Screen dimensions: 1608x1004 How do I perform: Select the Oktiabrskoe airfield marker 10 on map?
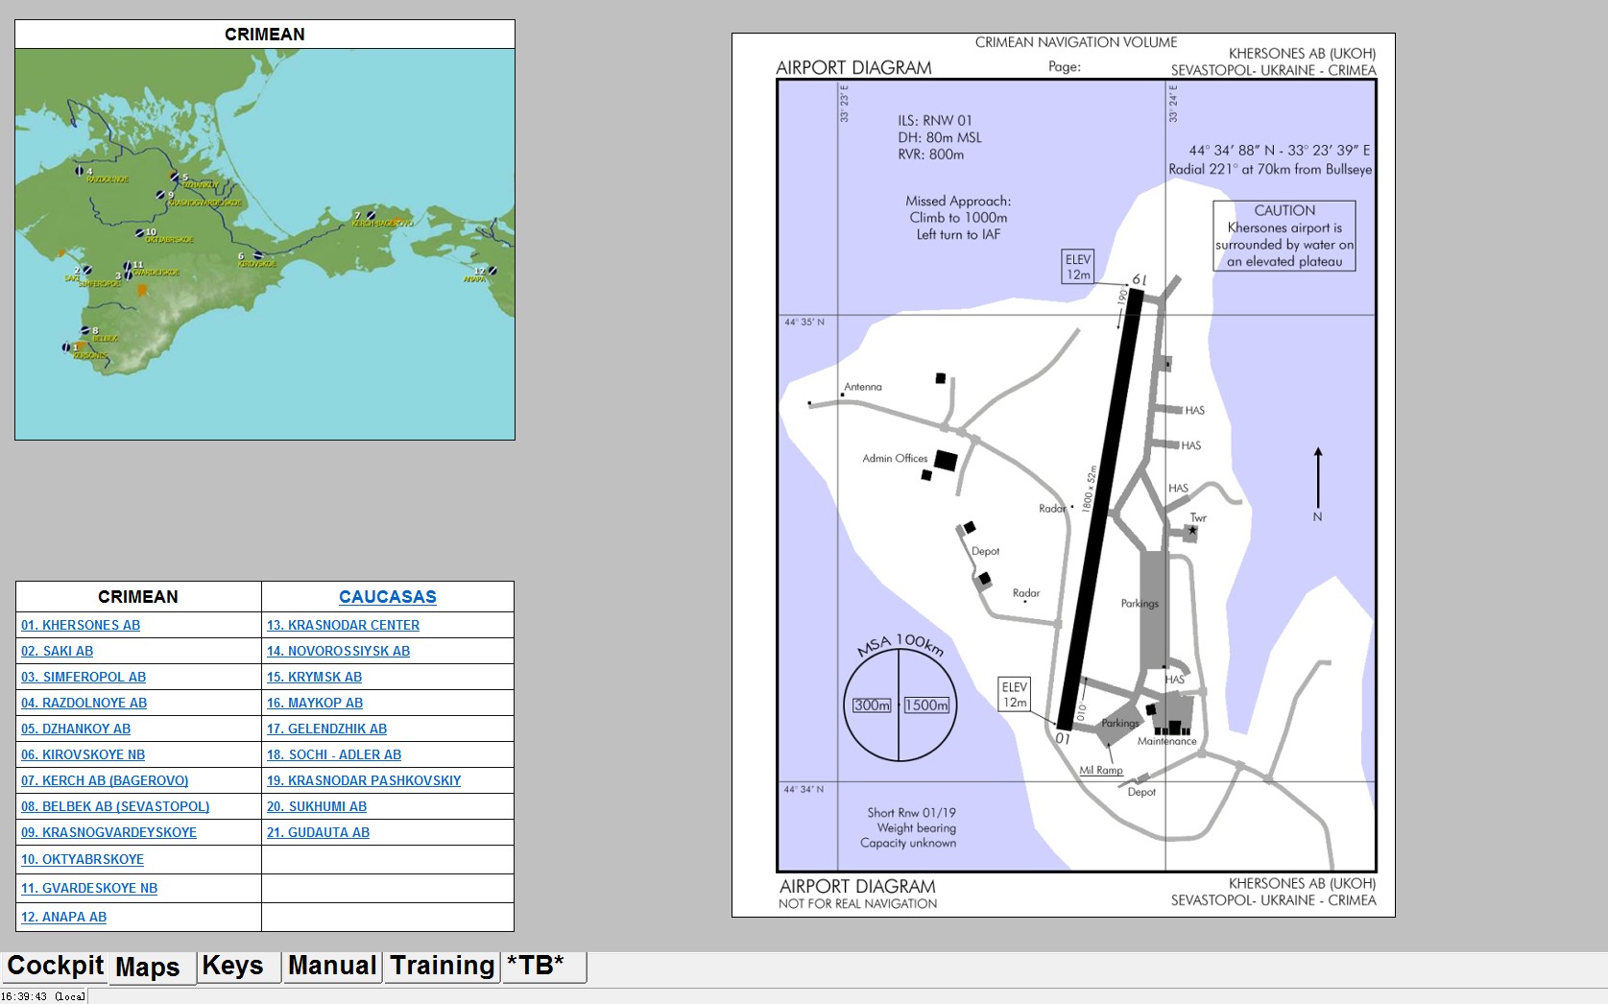tap(139, 232)
